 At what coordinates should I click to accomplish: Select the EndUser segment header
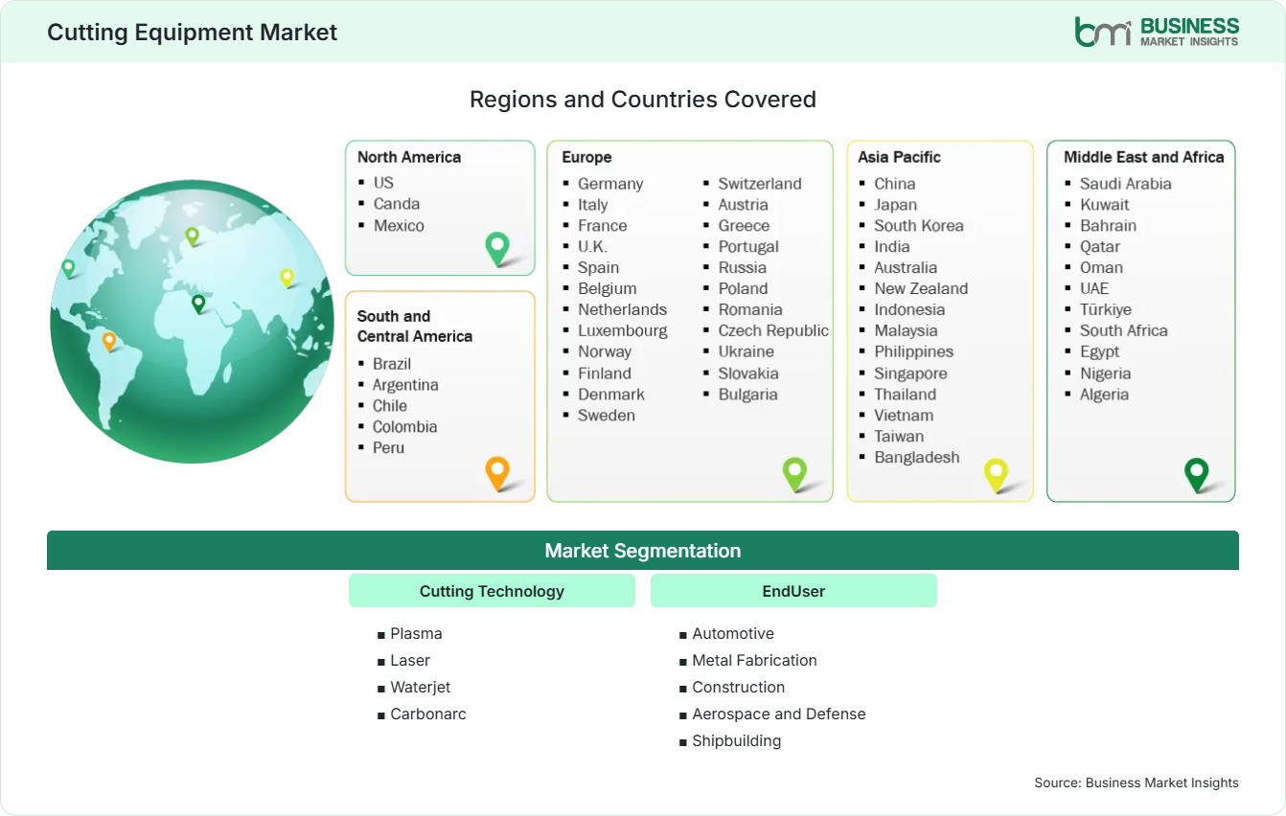(793, 591)
